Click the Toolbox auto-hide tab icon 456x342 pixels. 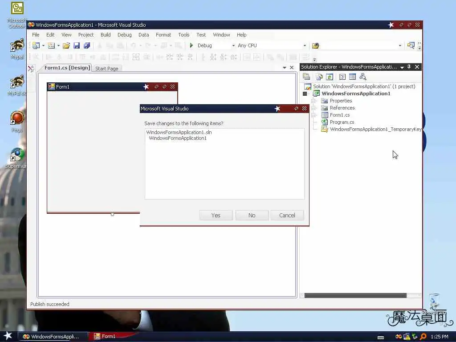coord(31,69)
